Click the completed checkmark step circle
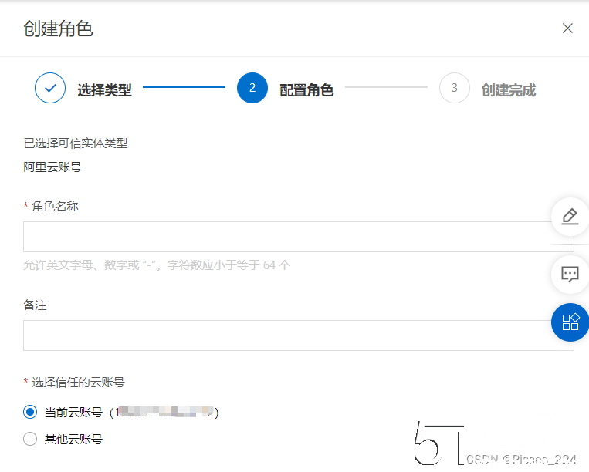The width and height of the screenshot is (589, 472). tap(50, 88)
